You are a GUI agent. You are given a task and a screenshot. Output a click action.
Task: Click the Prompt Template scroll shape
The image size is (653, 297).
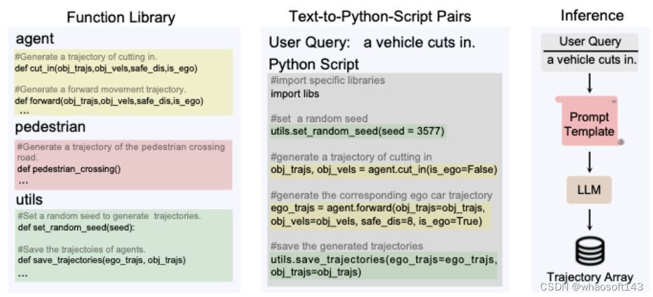tap(589, 121)
